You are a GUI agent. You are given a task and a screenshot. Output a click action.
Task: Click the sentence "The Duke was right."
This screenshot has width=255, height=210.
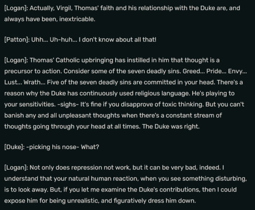tap(171, 126)
